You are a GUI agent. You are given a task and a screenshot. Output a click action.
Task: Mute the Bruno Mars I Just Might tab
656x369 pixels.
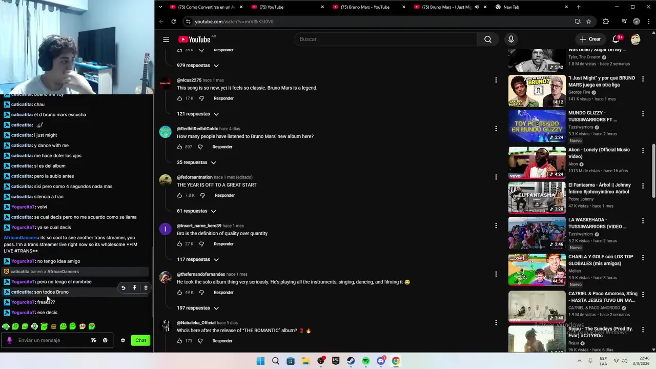pyautogui.click(x=477, y=7)
